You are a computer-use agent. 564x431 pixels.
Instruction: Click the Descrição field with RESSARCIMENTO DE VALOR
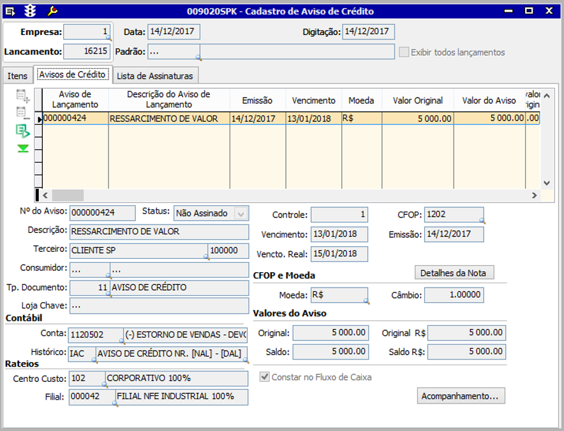[x=159, y=231]
